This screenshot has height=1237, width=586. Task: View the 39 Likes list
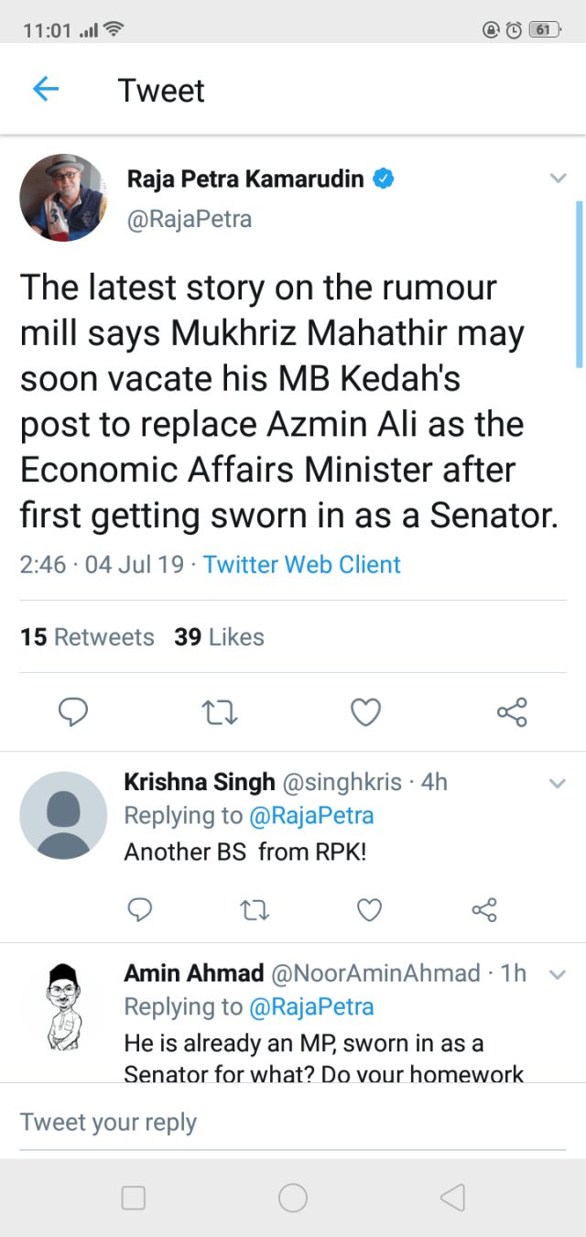coord(219,637)
